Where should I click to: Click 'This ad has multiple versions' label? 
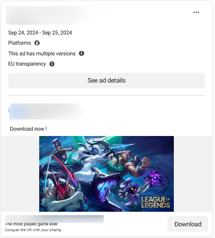point(42,53)
